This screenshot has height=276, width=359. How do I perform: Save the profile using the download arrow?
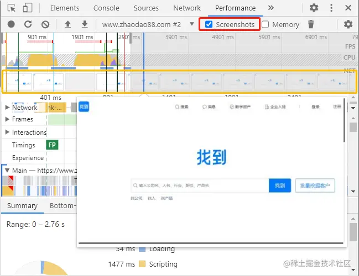coord(85,24)
